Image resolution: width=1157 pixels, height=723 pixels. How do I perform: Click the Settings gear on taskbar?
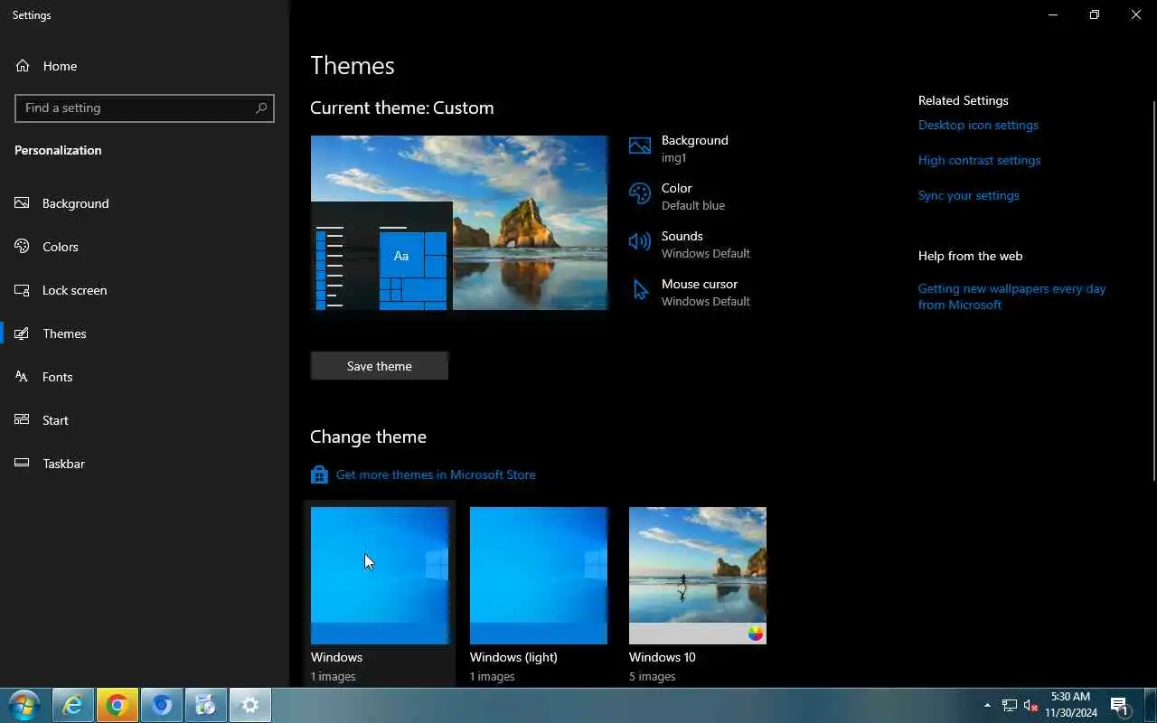[250, 705]
